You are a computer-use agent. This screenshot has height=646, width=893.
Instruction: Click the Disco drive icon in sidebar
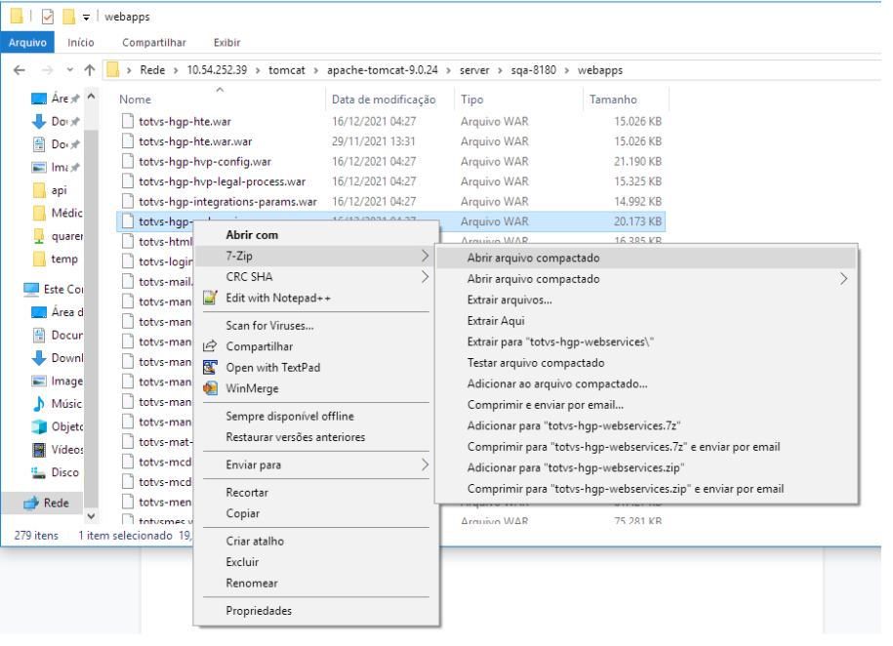tap(39, 472)
